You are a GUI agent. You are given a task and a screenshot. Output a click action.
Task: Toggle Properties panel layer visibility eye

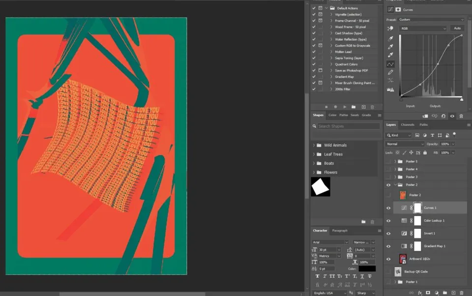coord(452,116)
